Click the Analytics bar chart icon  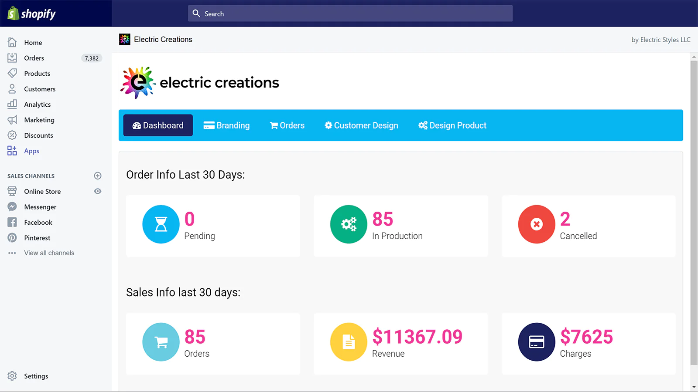12,104
